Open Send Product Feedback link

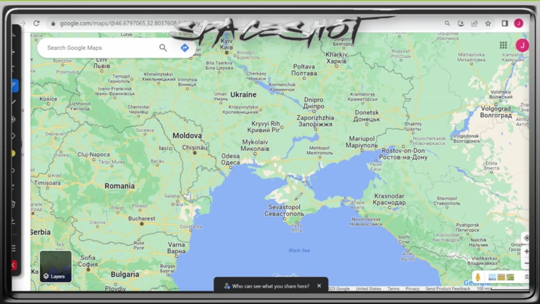(448, 289)
